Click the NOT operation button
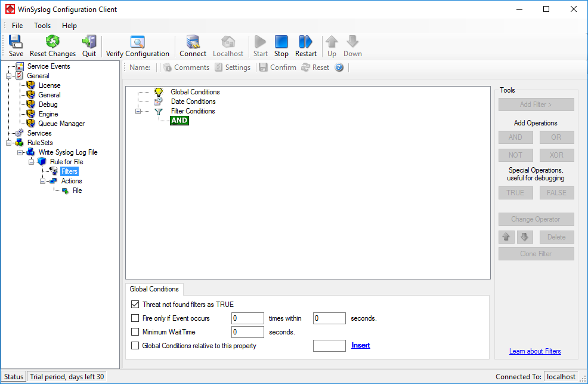 [516, 155]
